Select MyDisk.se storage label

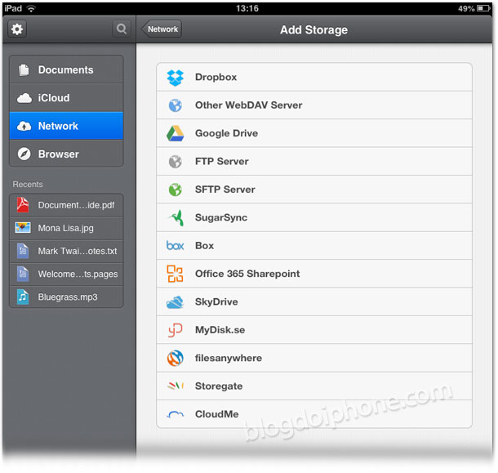[220, 330]
